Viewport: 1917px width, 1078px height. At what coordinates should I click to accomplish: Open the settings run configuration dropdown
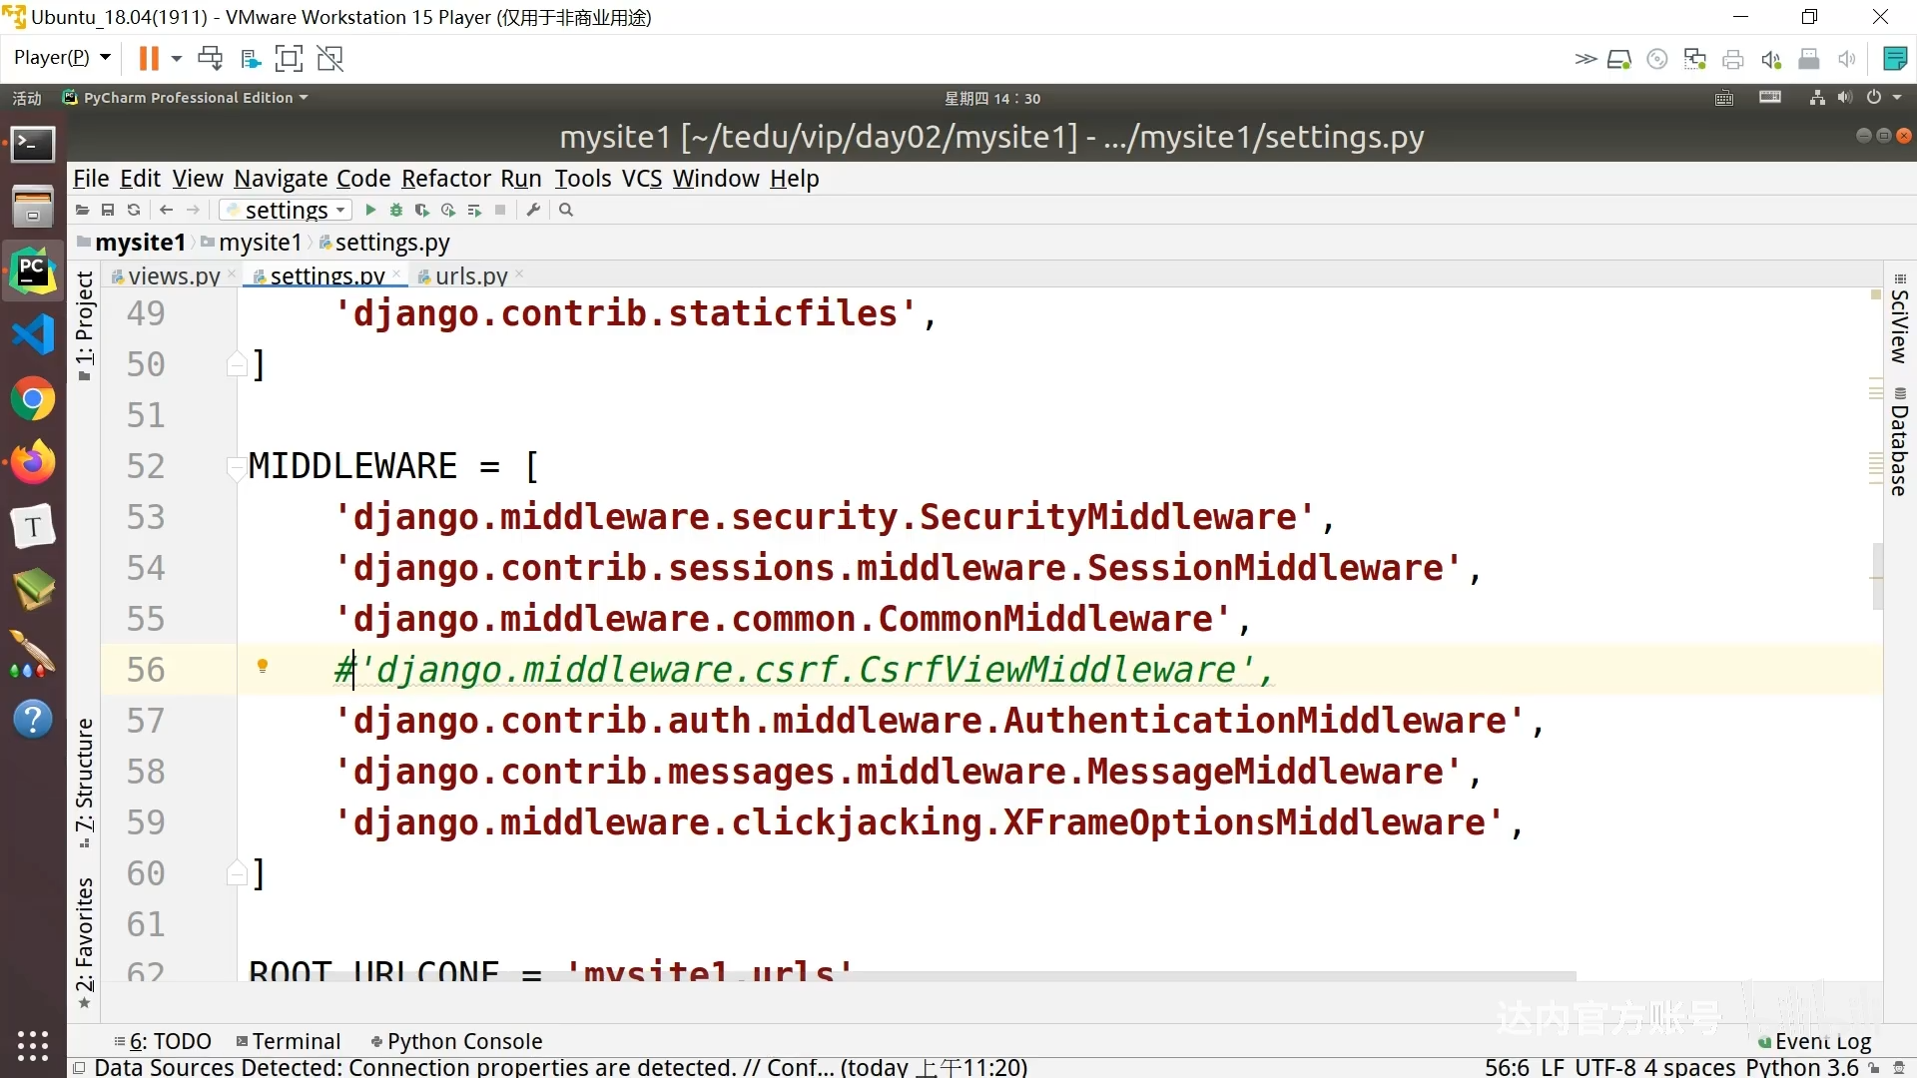pyautogui.click(x=287, y=210)
